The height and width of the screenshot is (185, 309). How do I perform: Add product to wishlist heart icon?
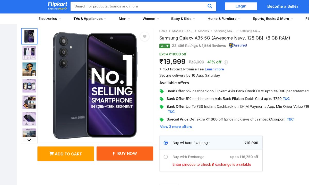click(145, 37)
